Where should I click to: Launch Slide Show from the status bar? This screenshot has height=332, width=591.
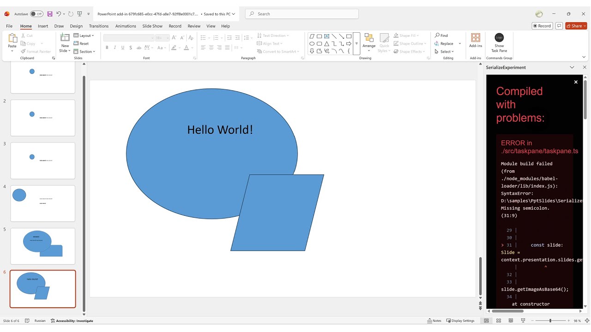coord(523,320)
